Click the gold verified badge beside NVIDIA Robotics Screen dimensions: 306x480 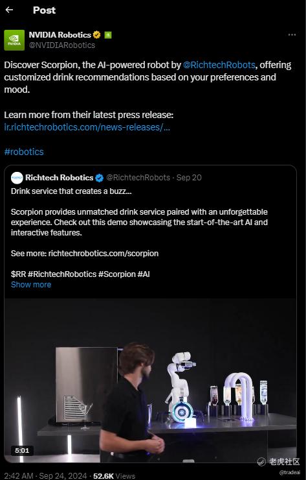coord(97,35)
